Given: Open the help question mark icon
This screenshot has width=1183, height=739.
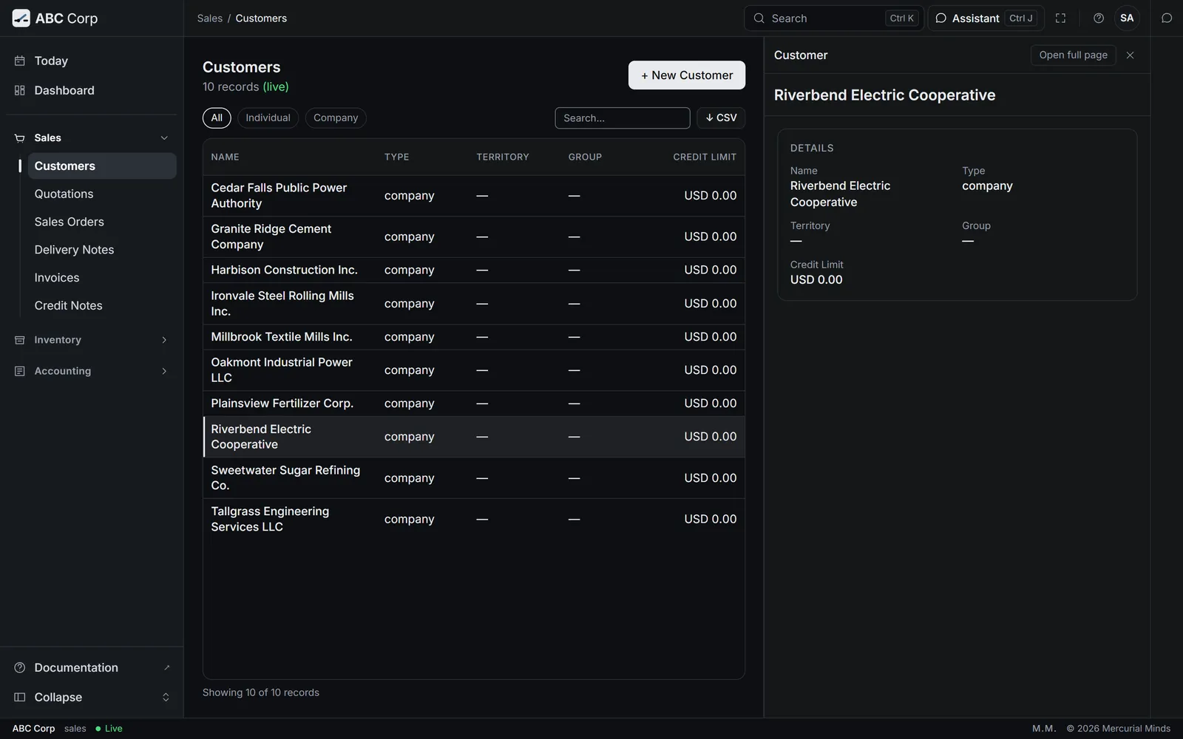Looking at the screenshot, I should click(1099, 18).
